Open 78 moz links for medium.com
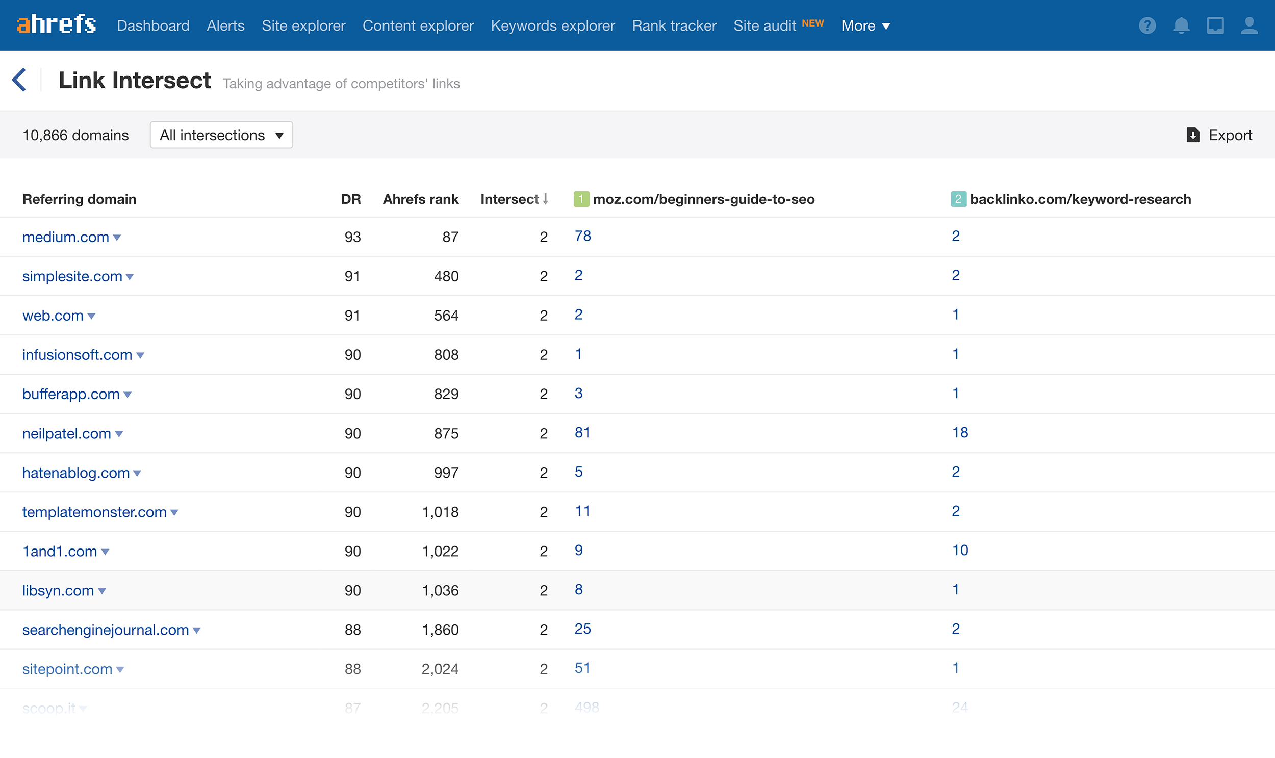 (x=583, y=236)
